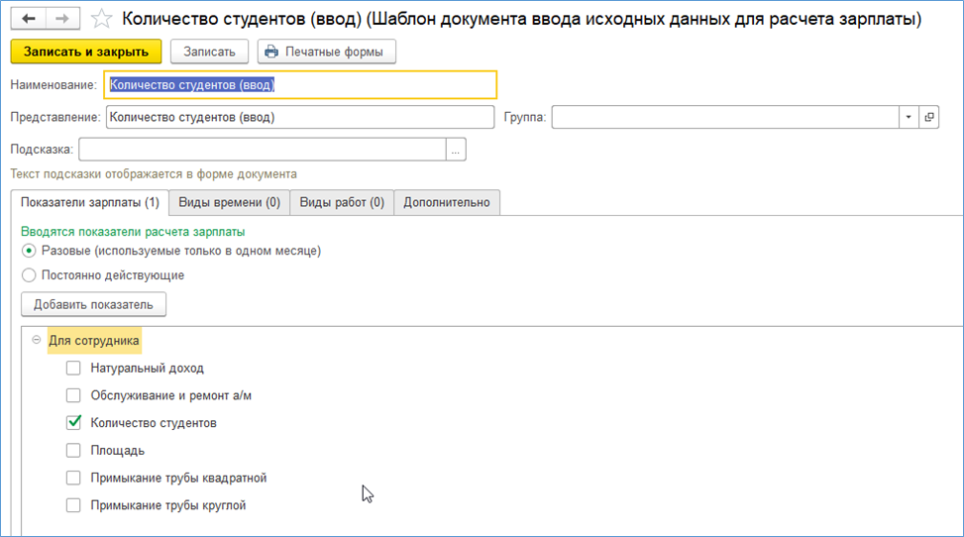Viewport: 964px width, 537px height.
Task: Switch to the Виды времени tab
Action: tap(229, 202)
